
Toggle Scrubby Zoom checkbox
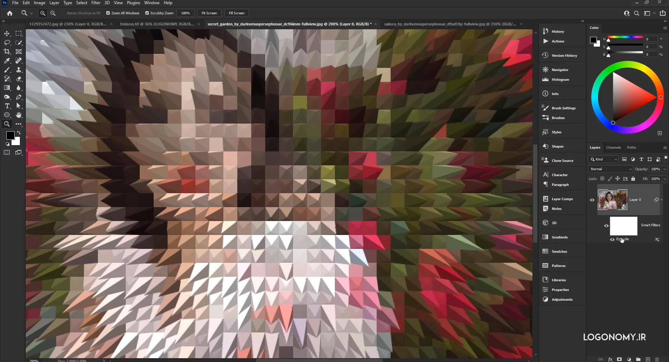click(147, 13)
